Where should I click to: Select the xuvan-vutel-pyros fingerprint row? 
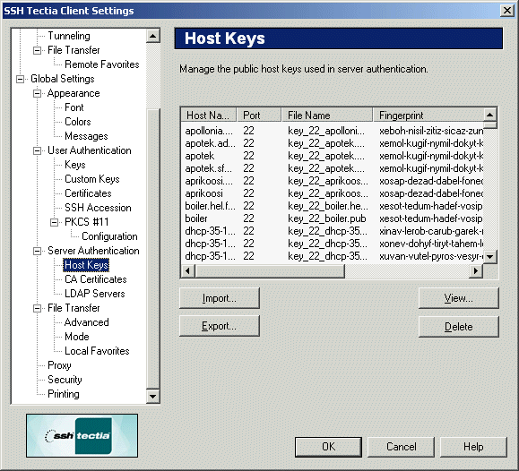point(333,256)
